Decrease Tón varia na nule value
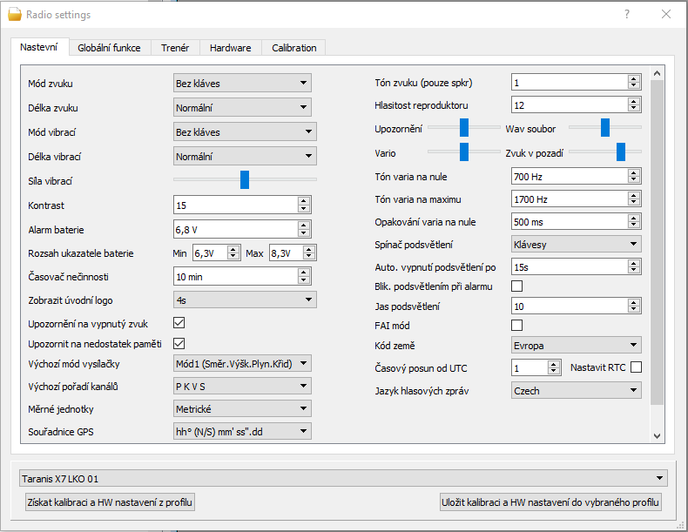This screenshot has width=688, height=532. [633, 179]
